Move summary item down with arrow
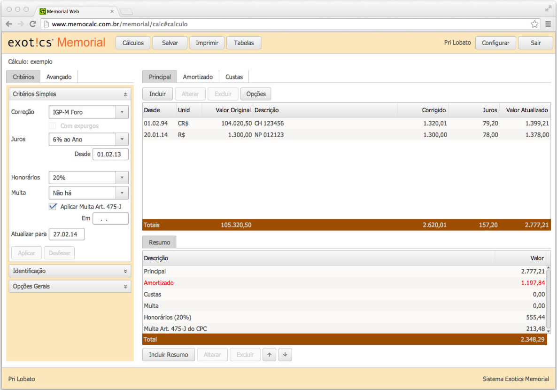Screen dimensions: 557x390 tap(285, 355)
